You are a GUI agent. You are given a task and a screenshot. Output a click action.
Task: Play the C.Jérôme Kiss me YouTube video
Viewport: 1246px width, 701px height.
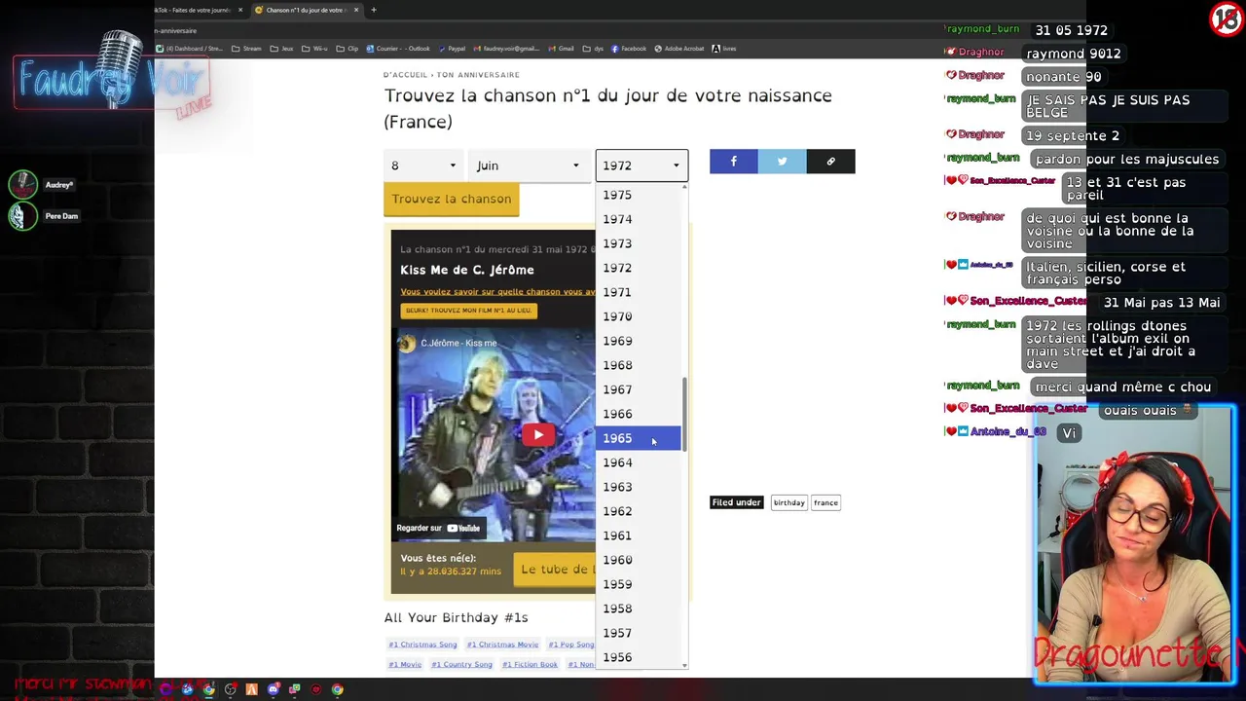[x=538, y=435]
